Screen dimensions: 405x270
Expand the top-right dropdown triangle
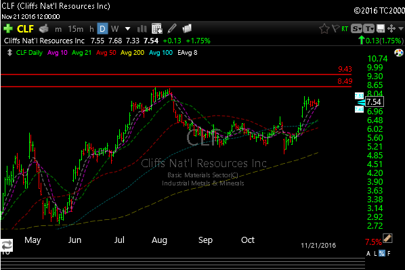pyautogui.click(x=401, y=28)
